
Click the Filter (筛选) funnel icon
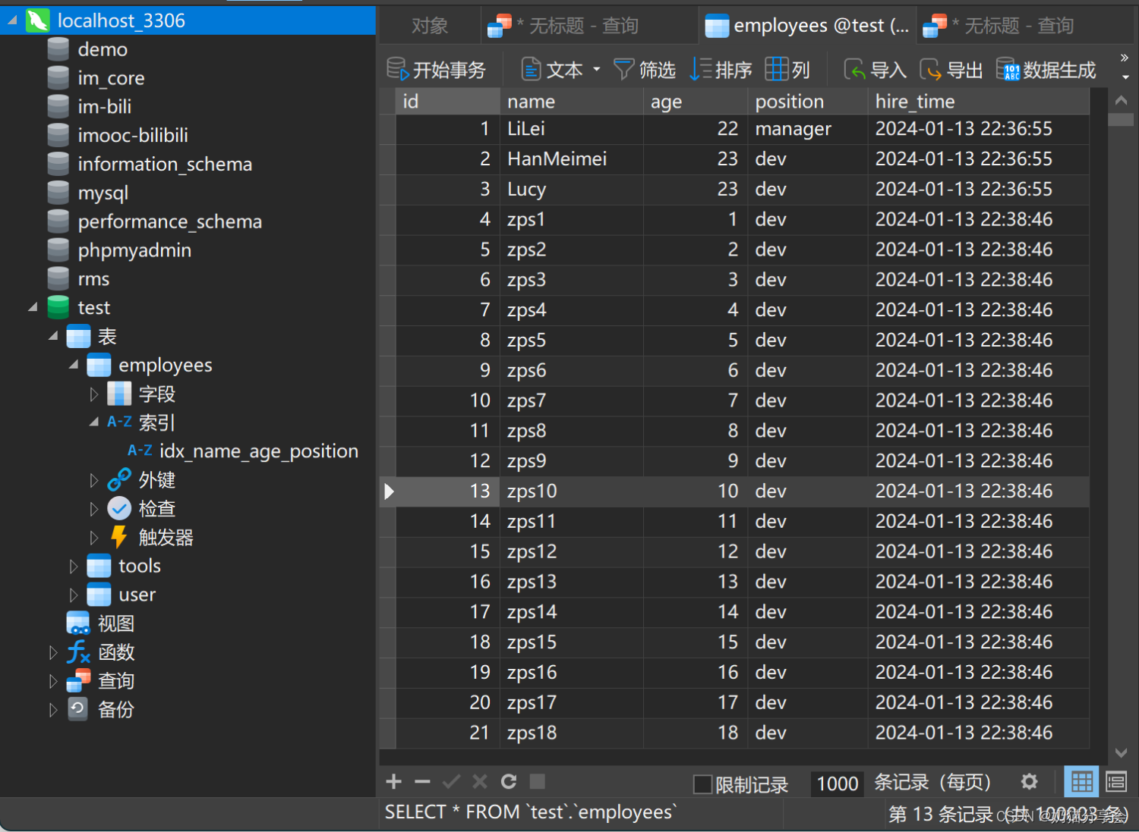pos(623,70)
